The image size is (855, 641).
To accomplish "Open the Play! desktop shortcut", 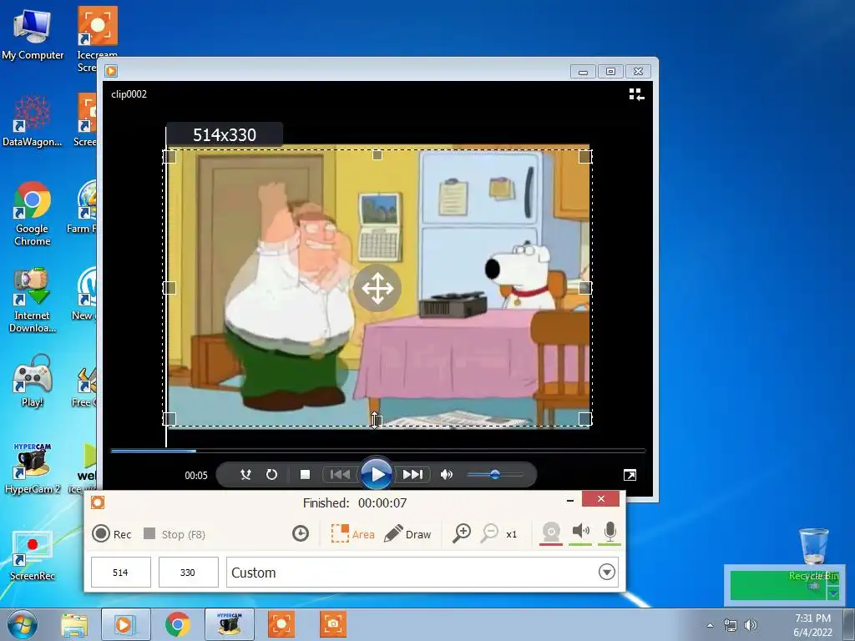I will coord(33,381).
